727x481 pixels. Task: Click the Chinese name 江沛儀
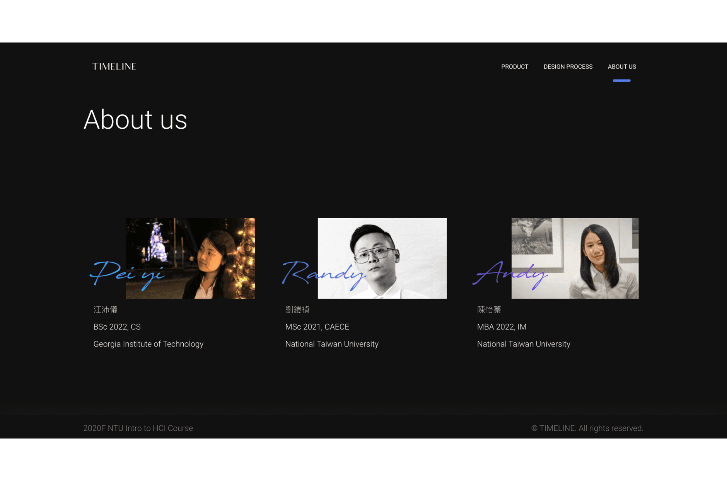pos(105,309)
